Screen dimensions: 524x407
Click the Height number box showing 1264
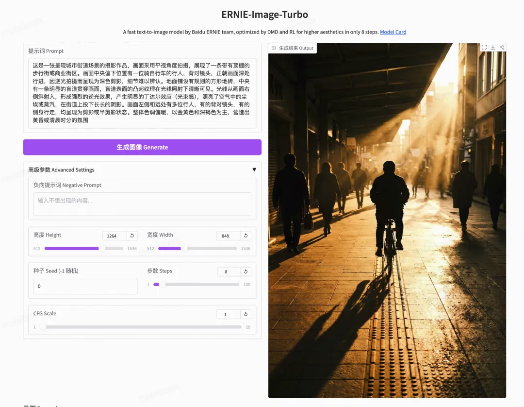click(115, 236)
